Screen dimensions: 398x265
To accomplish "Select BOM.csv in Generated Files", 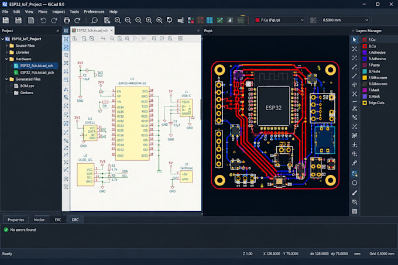I will [x=27, y=86].
